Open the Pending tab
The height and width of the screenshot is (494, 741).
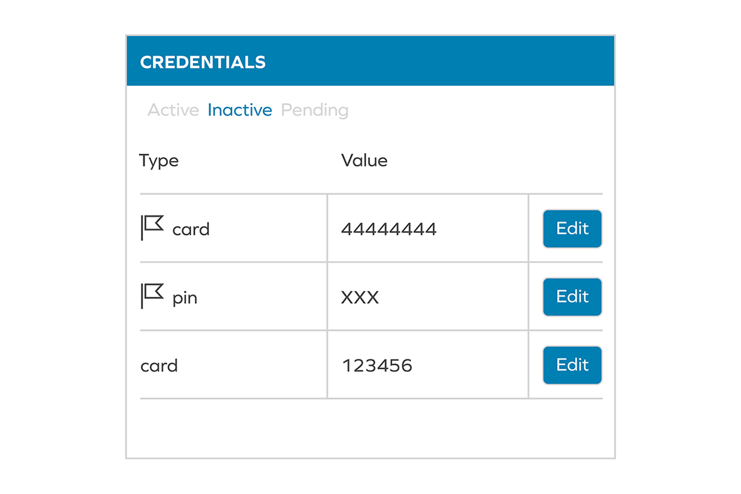(x=314, y=111)
